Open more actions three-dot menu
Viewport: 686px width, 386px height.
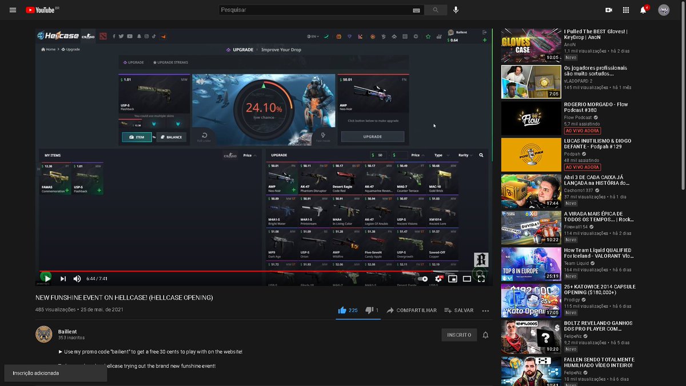tap(485, 311)
